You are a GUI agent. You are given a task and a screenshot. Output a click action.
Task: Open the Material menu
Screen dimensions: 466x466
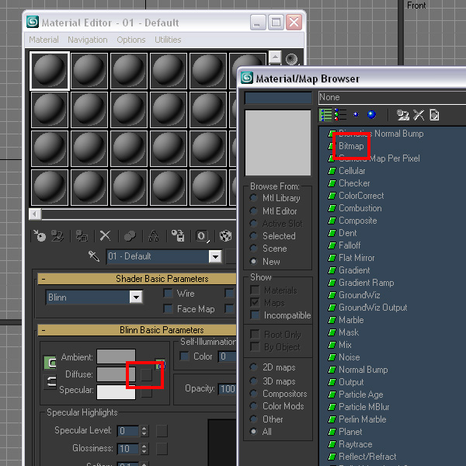coord(43,40)
